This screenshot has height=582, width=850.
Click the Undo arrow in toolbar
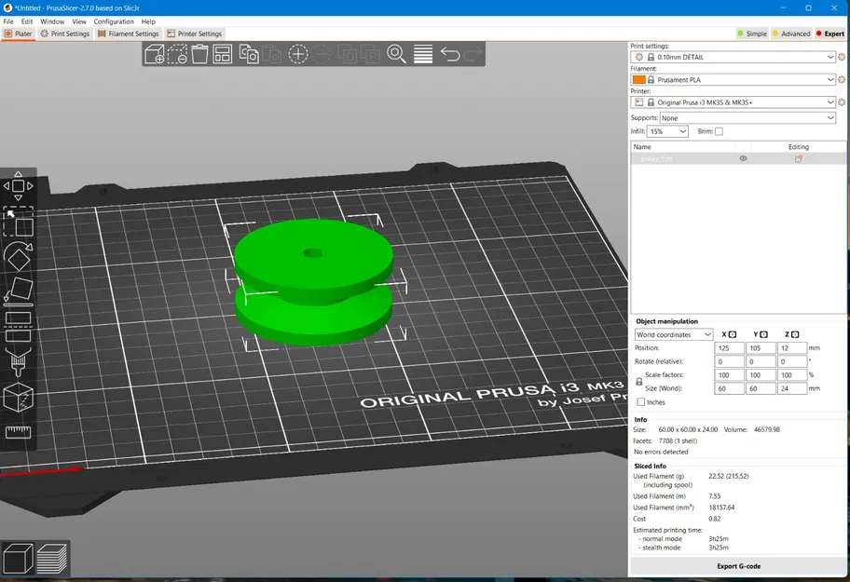pyautogui.click(x=450, y=54)
